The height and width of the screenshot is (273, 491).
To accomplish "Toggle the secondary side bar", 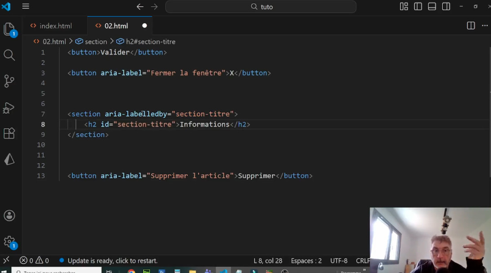I will tap(446, 7).
